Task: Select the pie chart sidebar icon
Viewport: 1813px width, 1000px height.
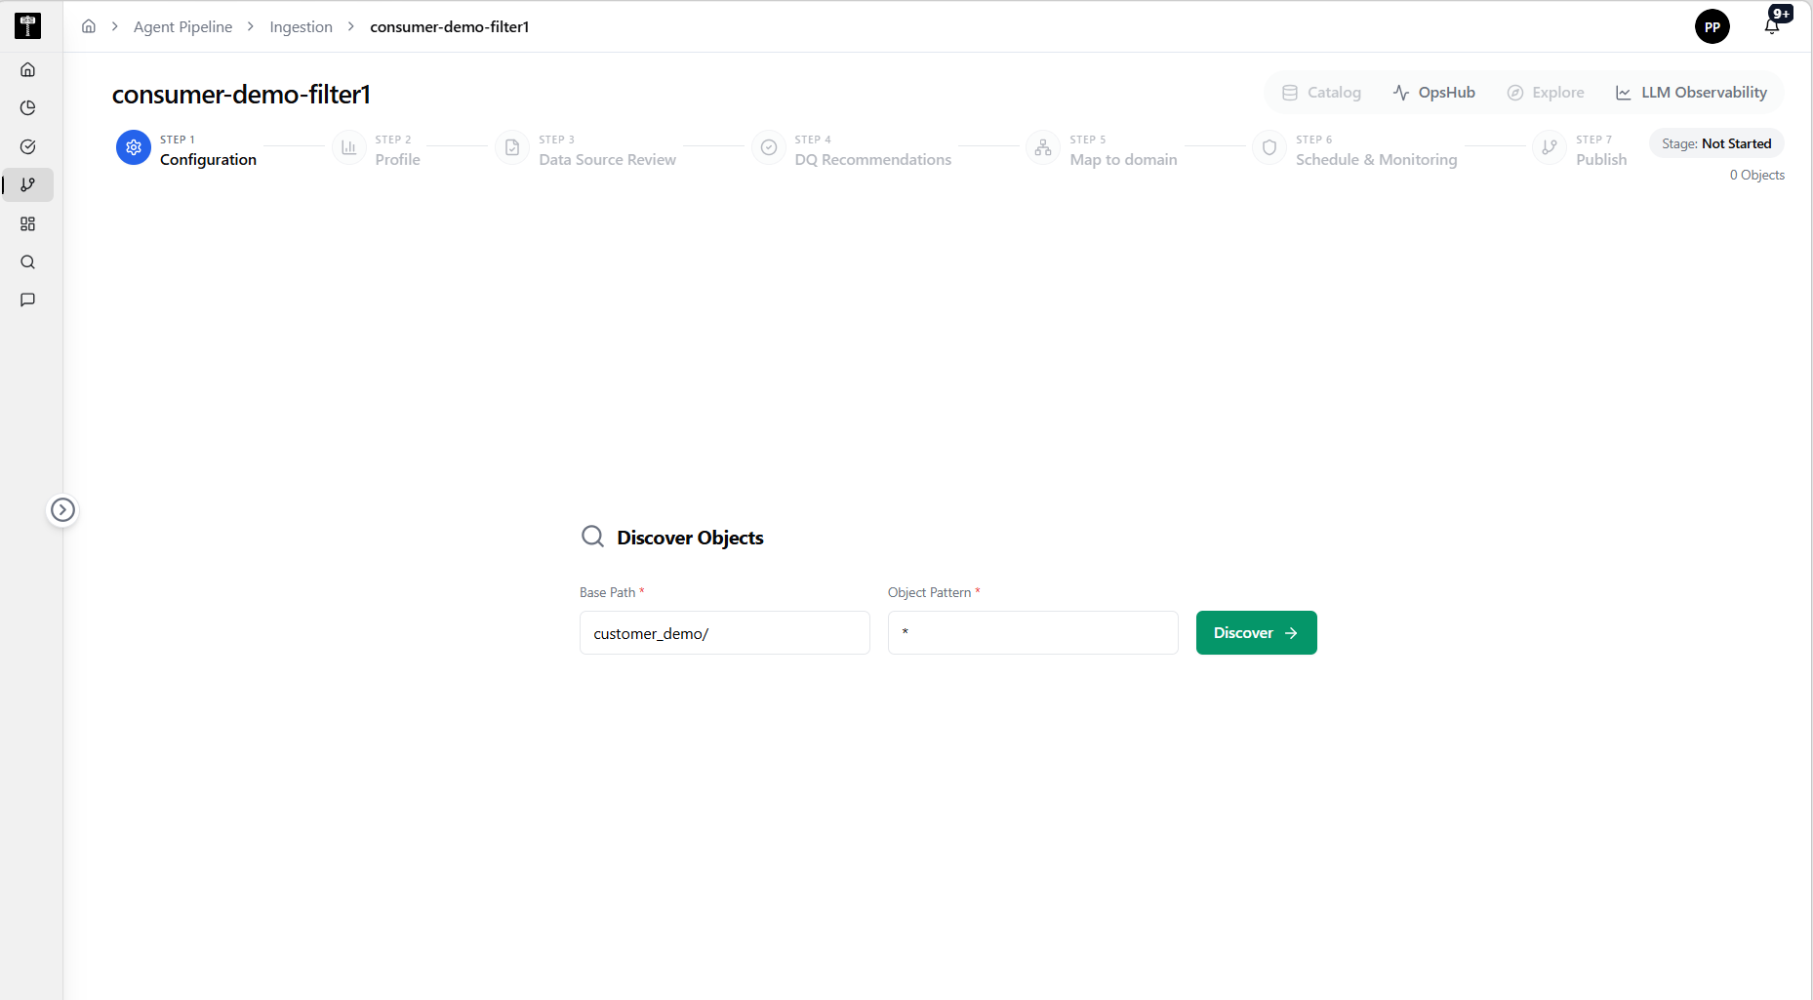Action: point(28,108)
